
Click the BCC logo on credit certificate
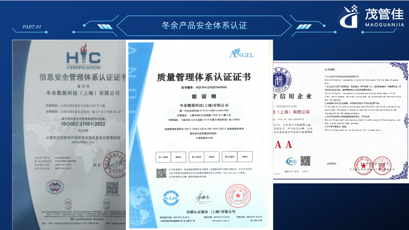tap(291, 161)
